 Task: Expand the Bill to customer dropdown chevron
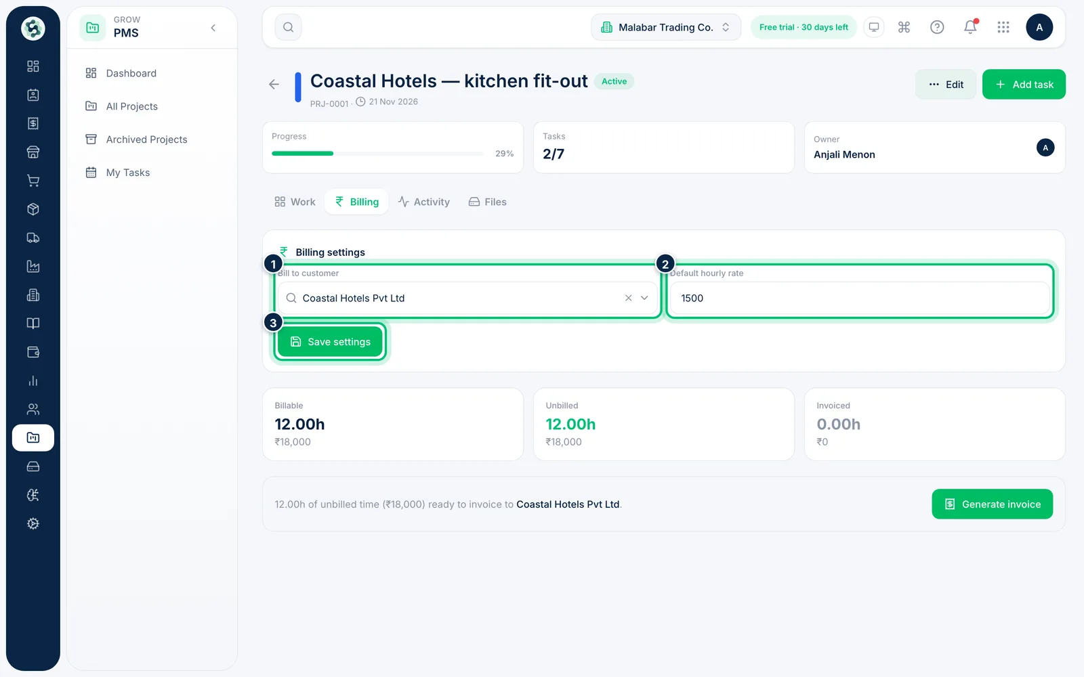pos(644,298)
